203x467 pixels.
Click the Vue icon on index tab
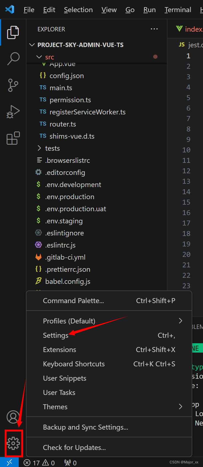point(179,29)
